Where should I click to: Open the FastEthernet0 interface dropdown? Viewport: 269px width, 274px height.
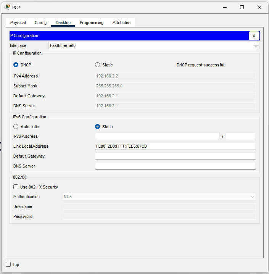tap(154, 45)
